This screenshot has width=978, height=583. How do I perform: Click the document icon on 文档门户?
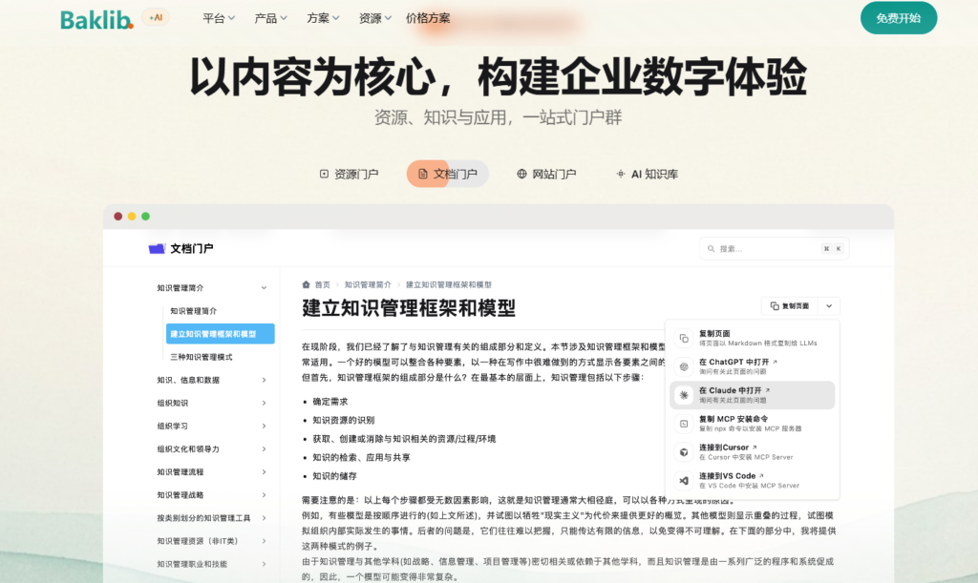click(423, 174)
